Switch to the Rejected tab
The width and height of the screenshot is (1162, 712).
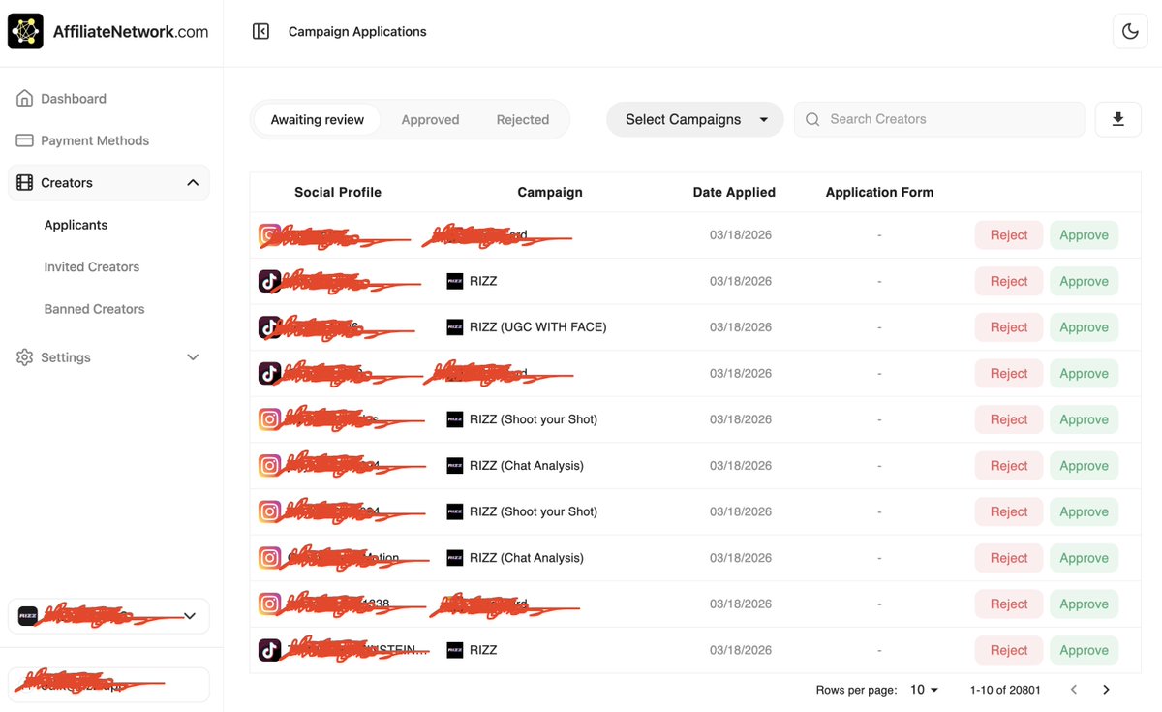523,120
